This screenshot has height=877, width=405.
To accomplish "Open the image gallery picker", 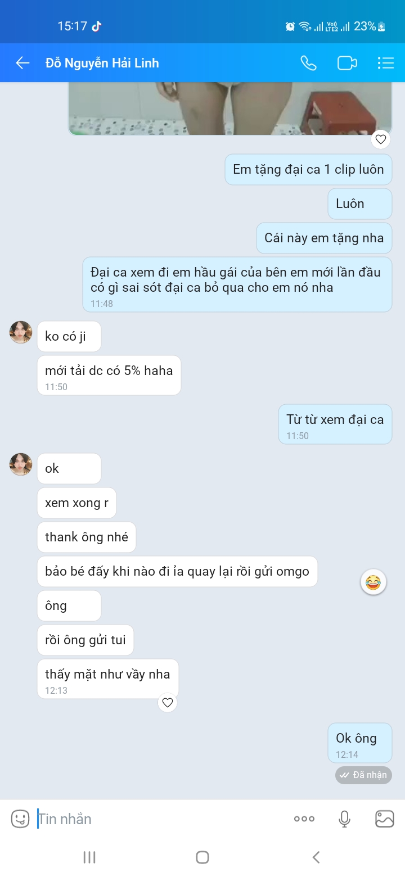I will pos(385,819).
